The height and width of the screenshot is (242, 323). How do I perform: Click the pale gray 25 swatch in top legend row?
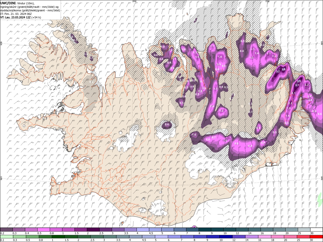click(304, 230)
